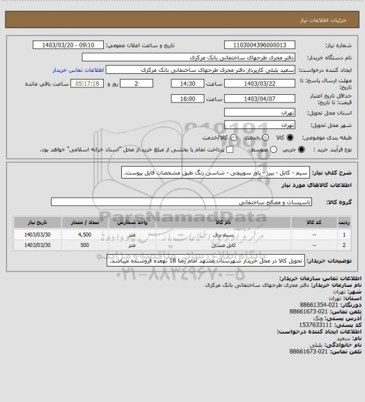Click the response deadline date 1403/03/22
The width and height of the screenshot is (365, 402).
pyautogui.click(x=260, y=84)
